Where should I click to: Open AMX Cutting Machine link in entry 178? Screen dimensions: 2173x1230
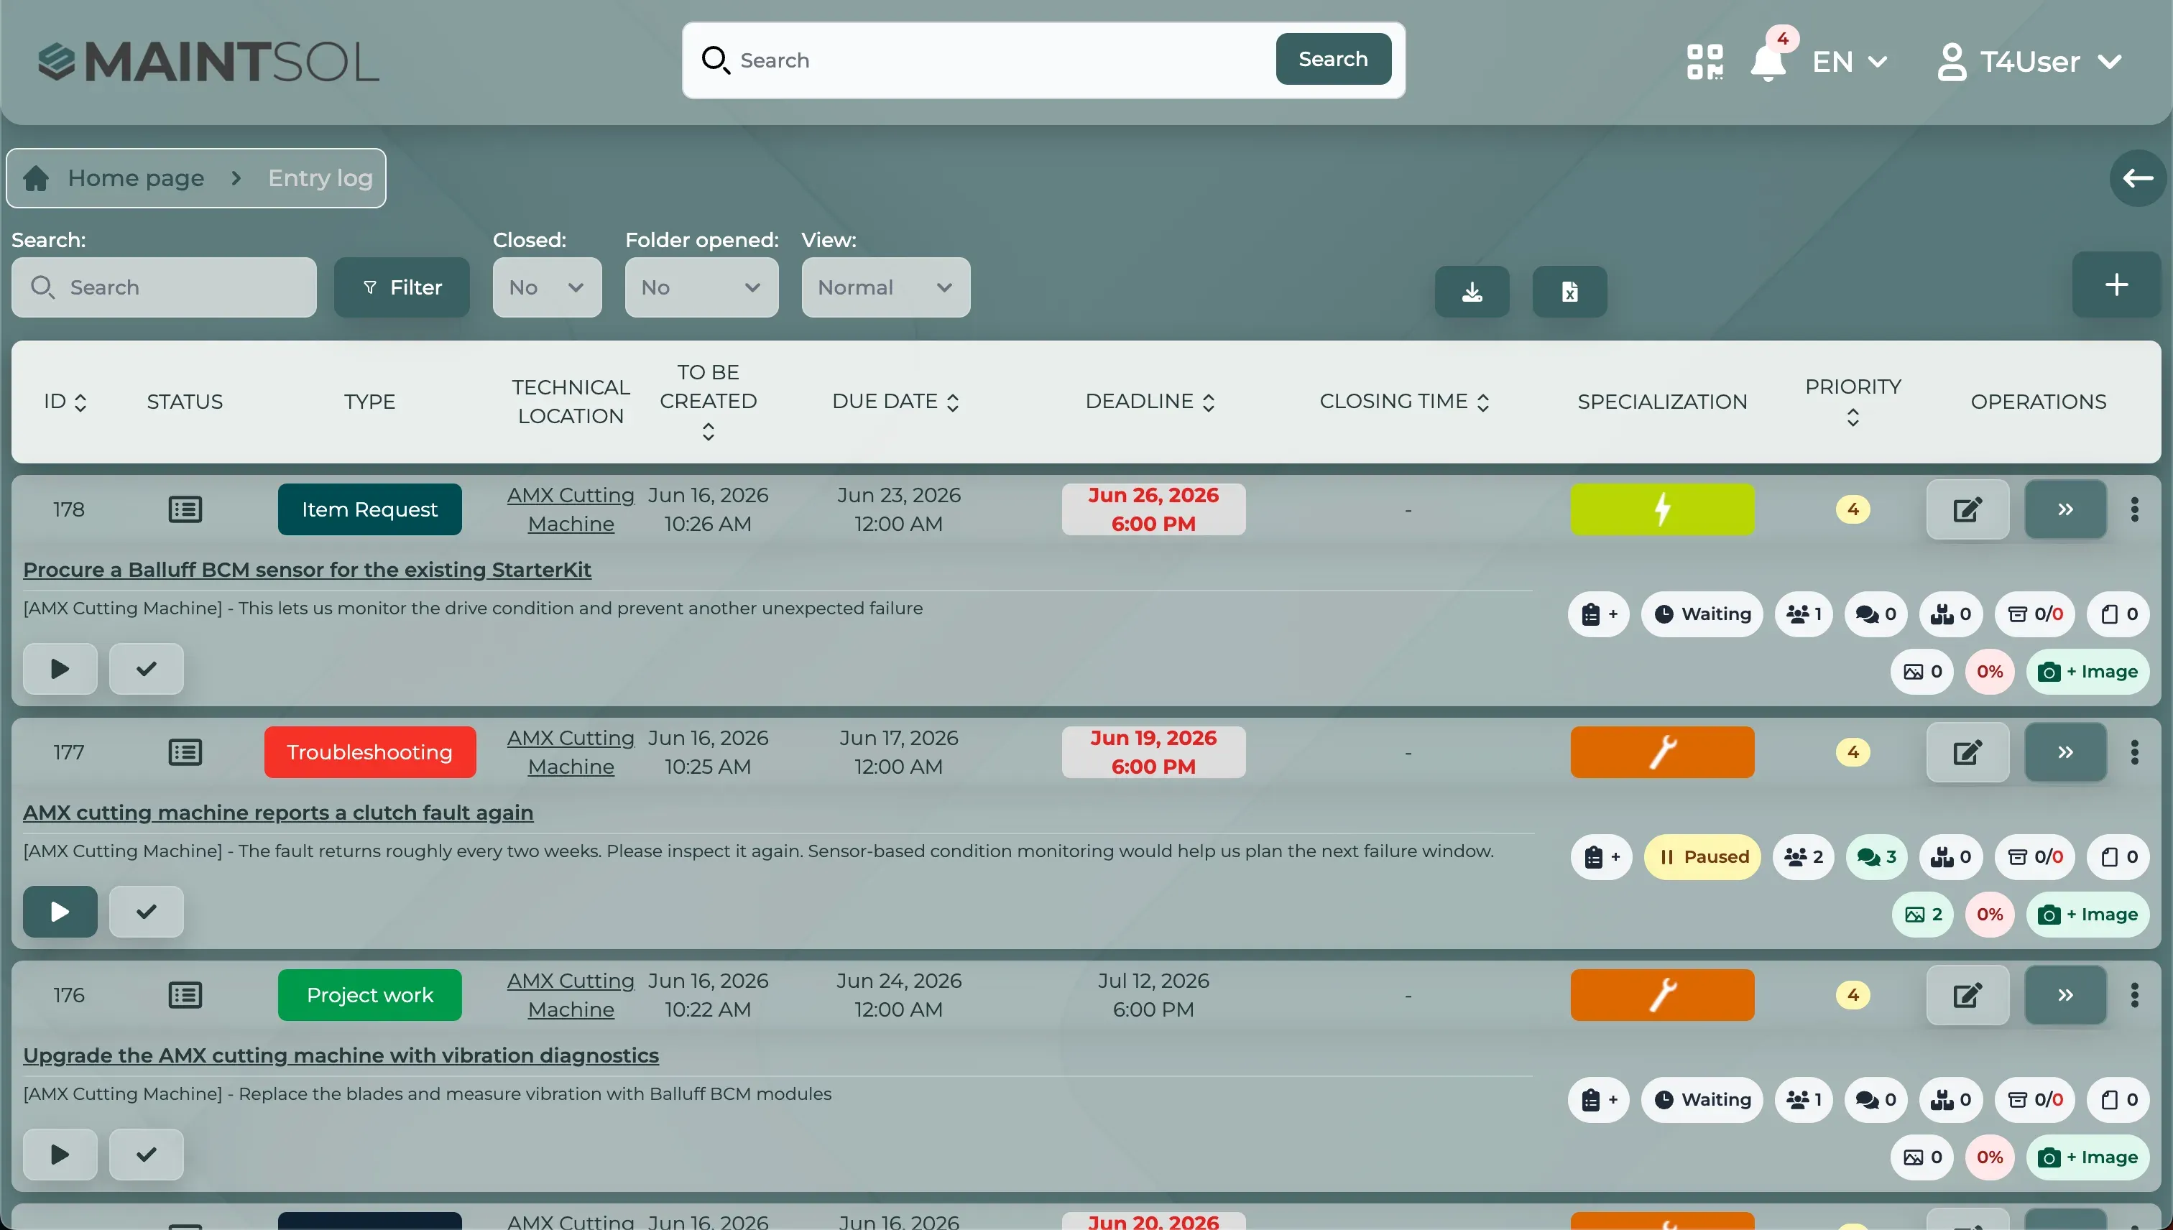(571, 509)
